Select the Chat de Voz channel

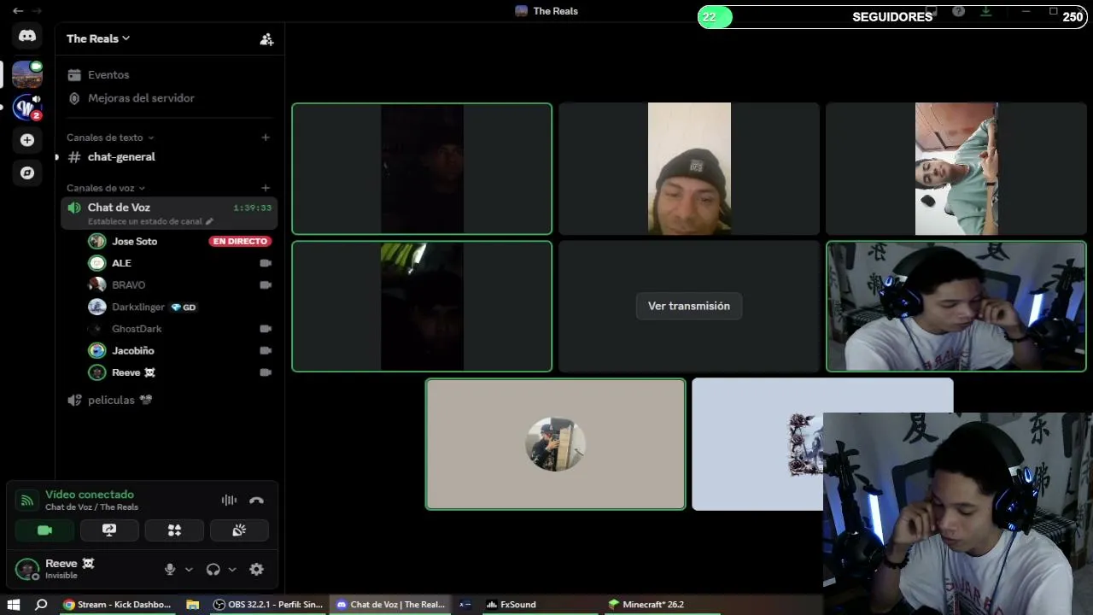(169, 214)
